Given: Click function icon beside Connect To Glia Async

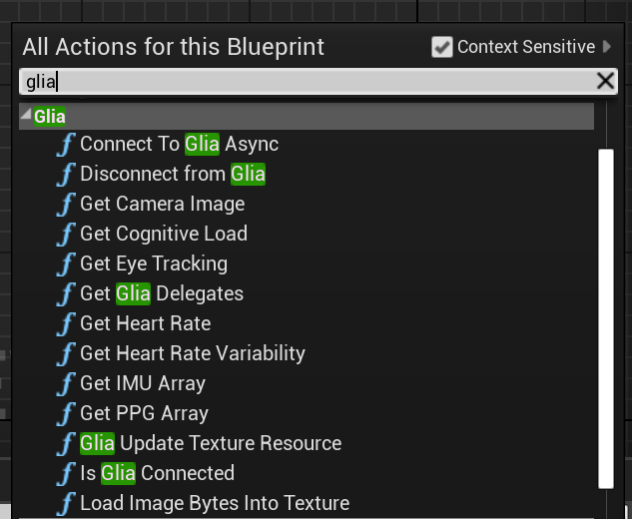Looking at the screenshot, I should pyautogui.click(x=67, y=145).
